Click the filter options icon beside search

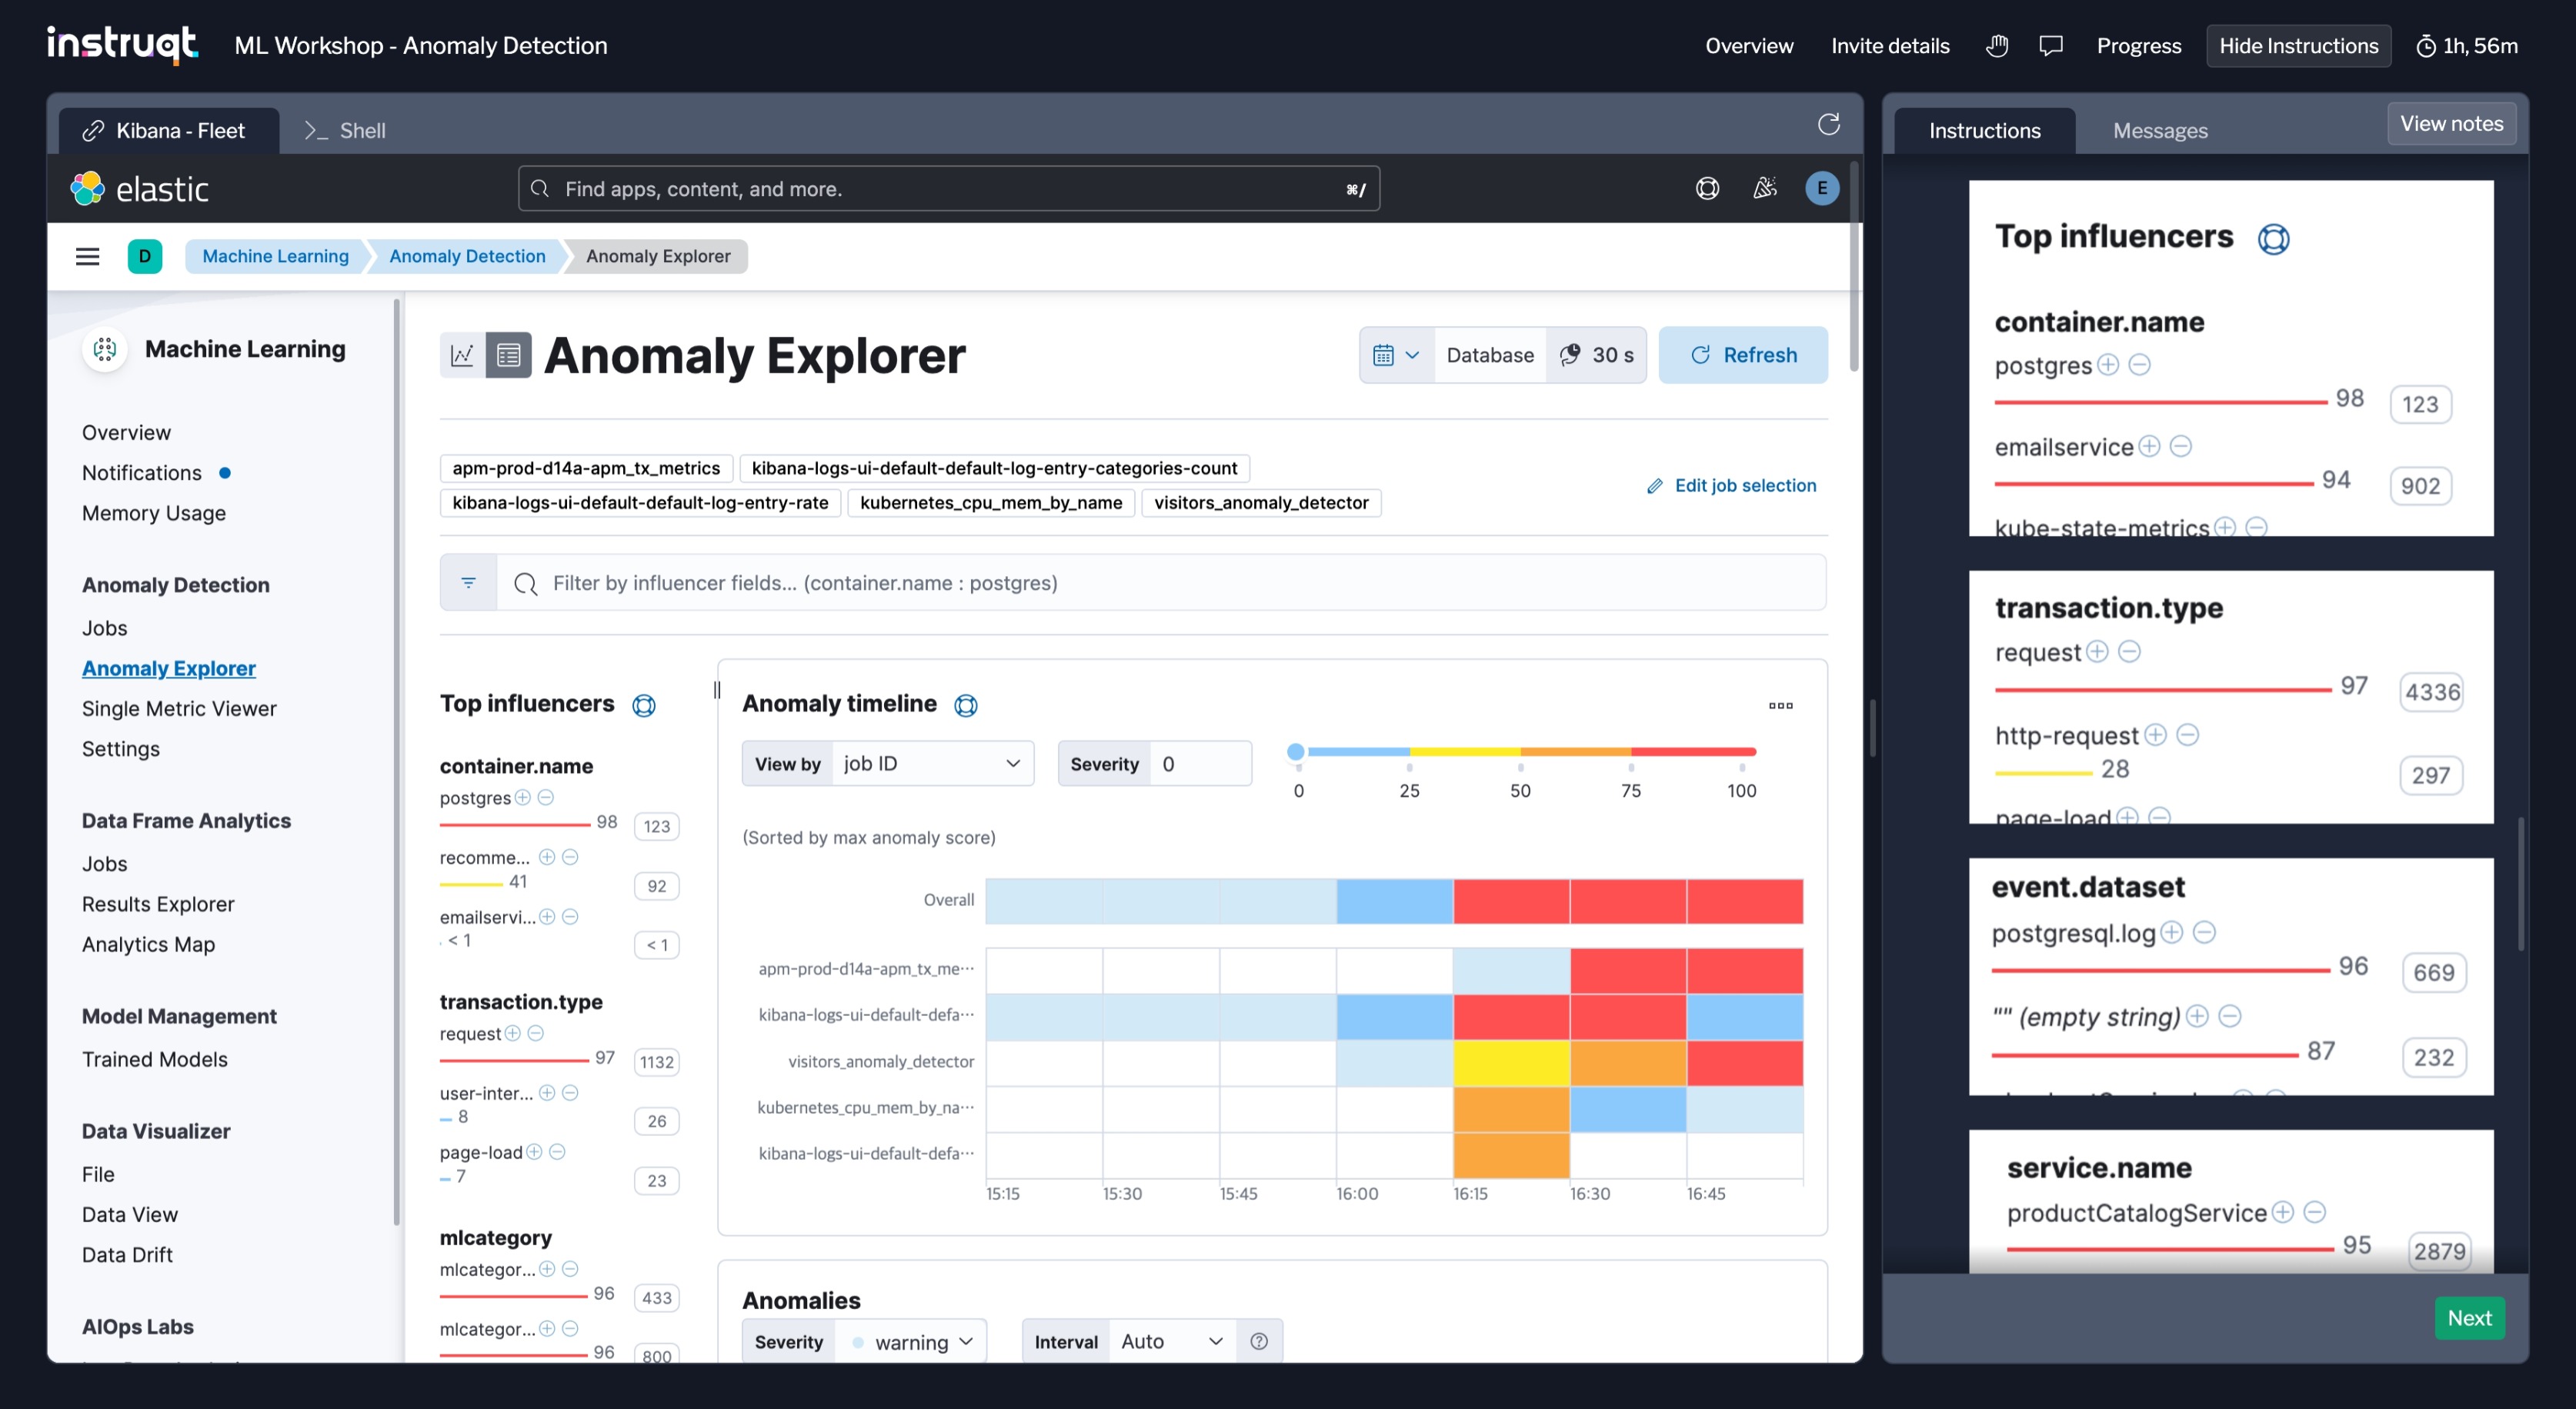(468, 582)
